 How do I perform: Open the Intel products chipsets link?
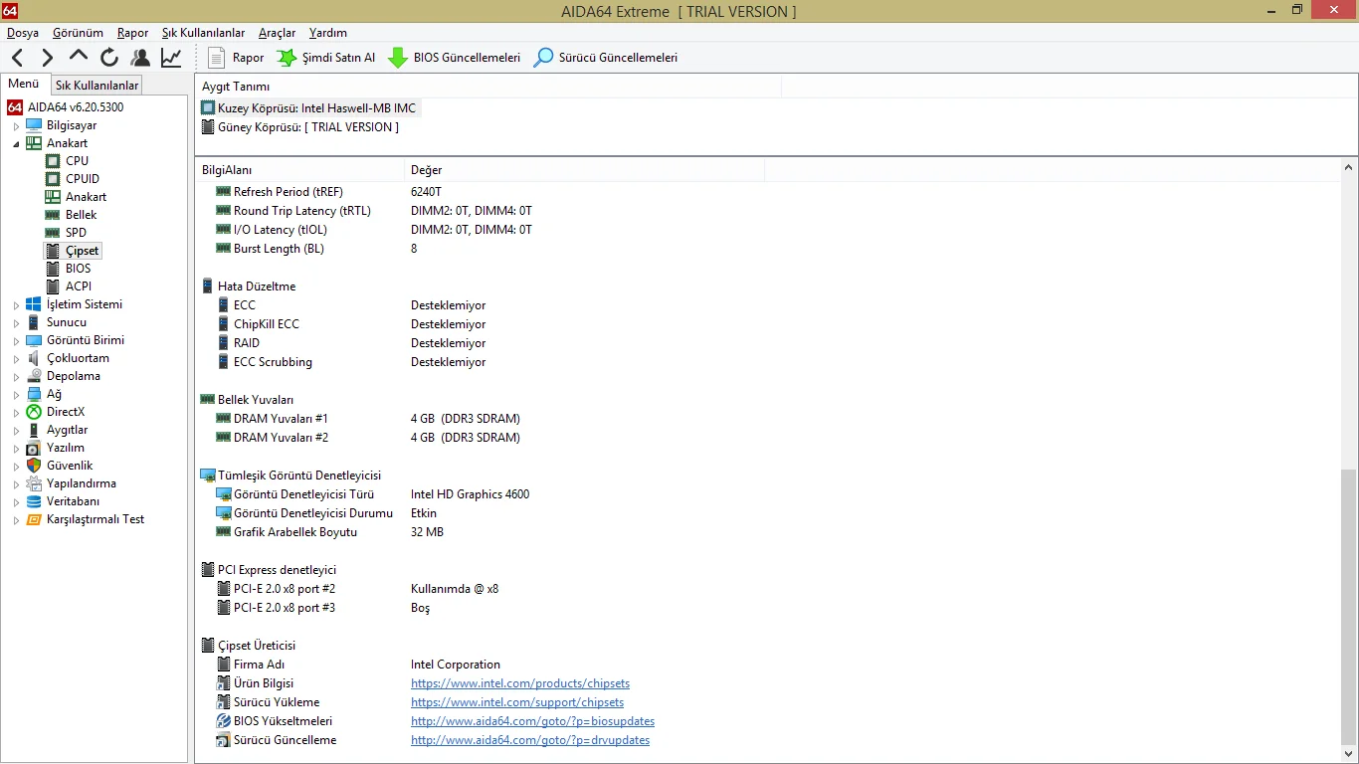(x=520, y=683)
